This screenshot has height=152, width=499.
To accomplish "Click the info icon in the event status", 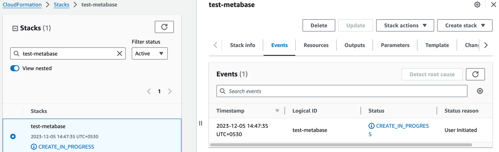I will point(371,126).
